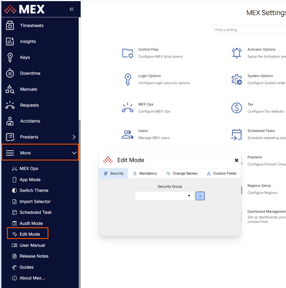Viewport: 286px width, 288px height.
Task: Add security group with plus button
Action: point(200,196)
